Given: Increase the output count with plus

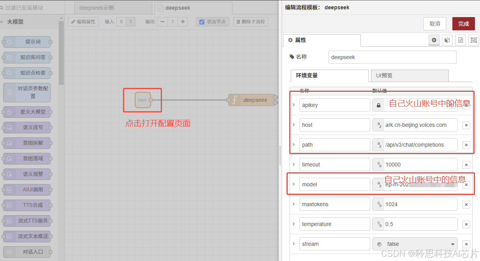Looking at the screenshot, I should point(183,22).
